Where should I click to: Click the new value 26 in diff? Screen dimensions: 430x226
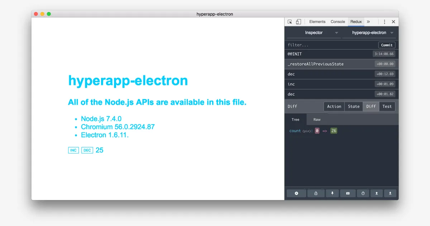[334, 131]
